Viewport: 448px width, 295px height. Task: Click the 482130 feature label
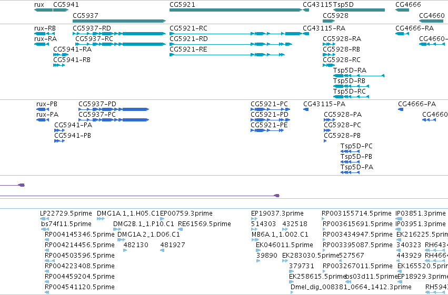136,245
